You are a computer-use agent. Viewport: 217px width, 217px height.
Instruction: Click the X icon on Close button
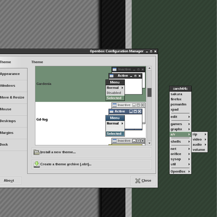[x=138, y=181]
